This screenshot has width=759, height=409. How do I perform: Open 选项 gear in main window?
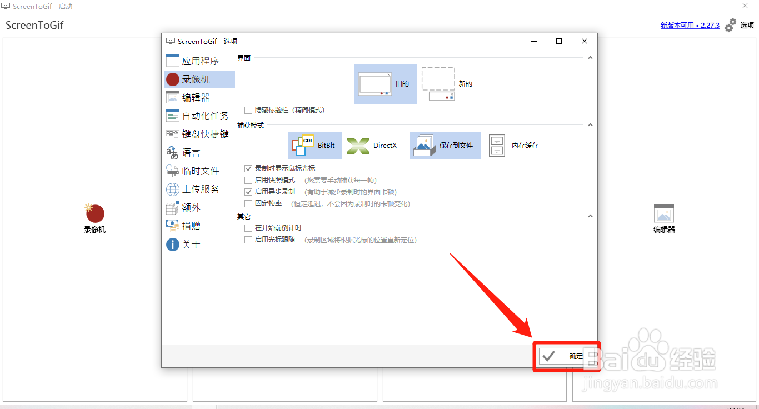click(x=740, y=25)
